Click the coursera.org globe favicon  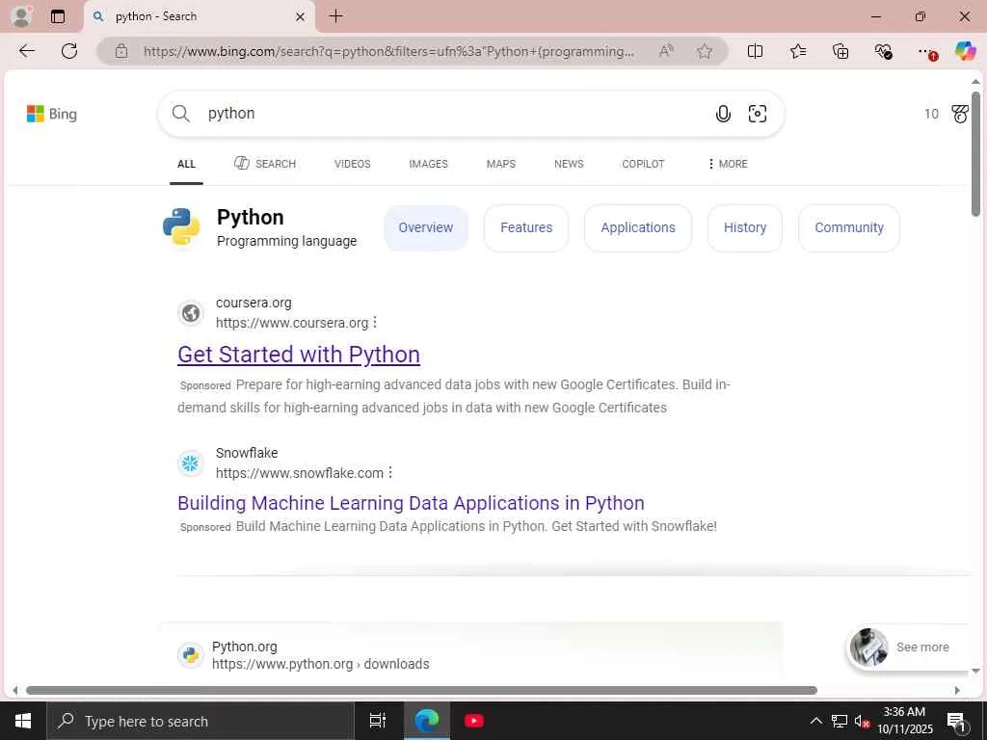coord(191,313)
